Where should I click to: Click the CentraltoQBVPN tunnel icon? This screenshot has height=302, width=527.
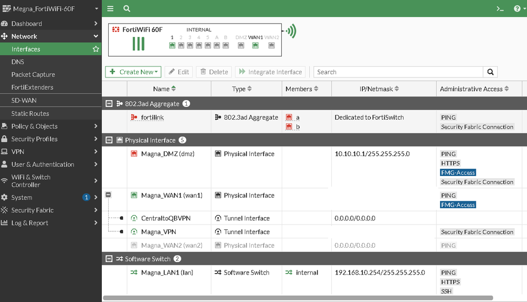[x=134, y=218]
